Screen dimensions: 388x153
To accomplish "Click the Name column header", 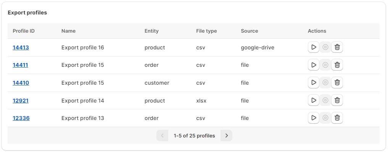I will pyautogui.click(x=69, y=31).
